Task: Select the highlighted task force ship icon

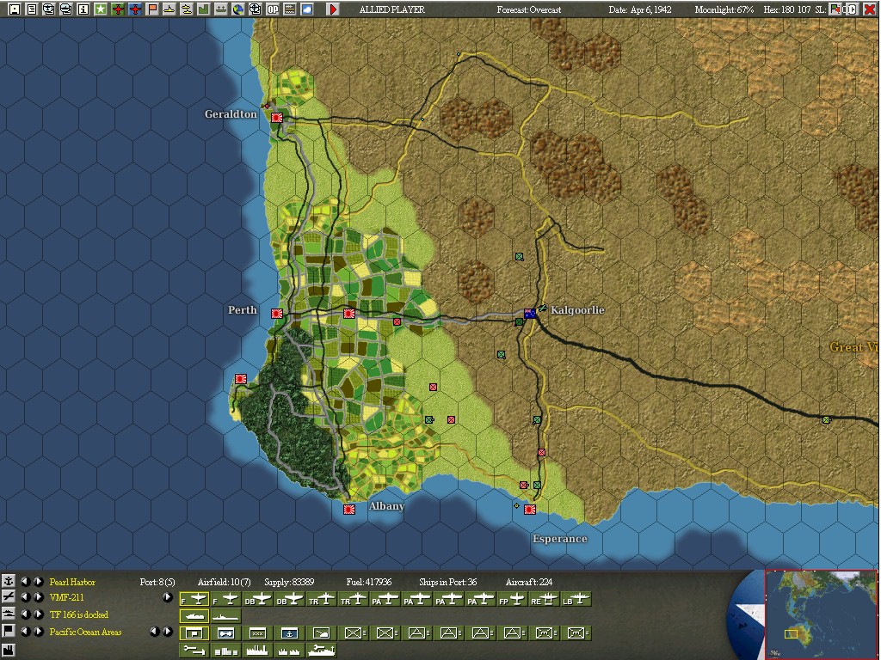Action: tap(194, 616)
